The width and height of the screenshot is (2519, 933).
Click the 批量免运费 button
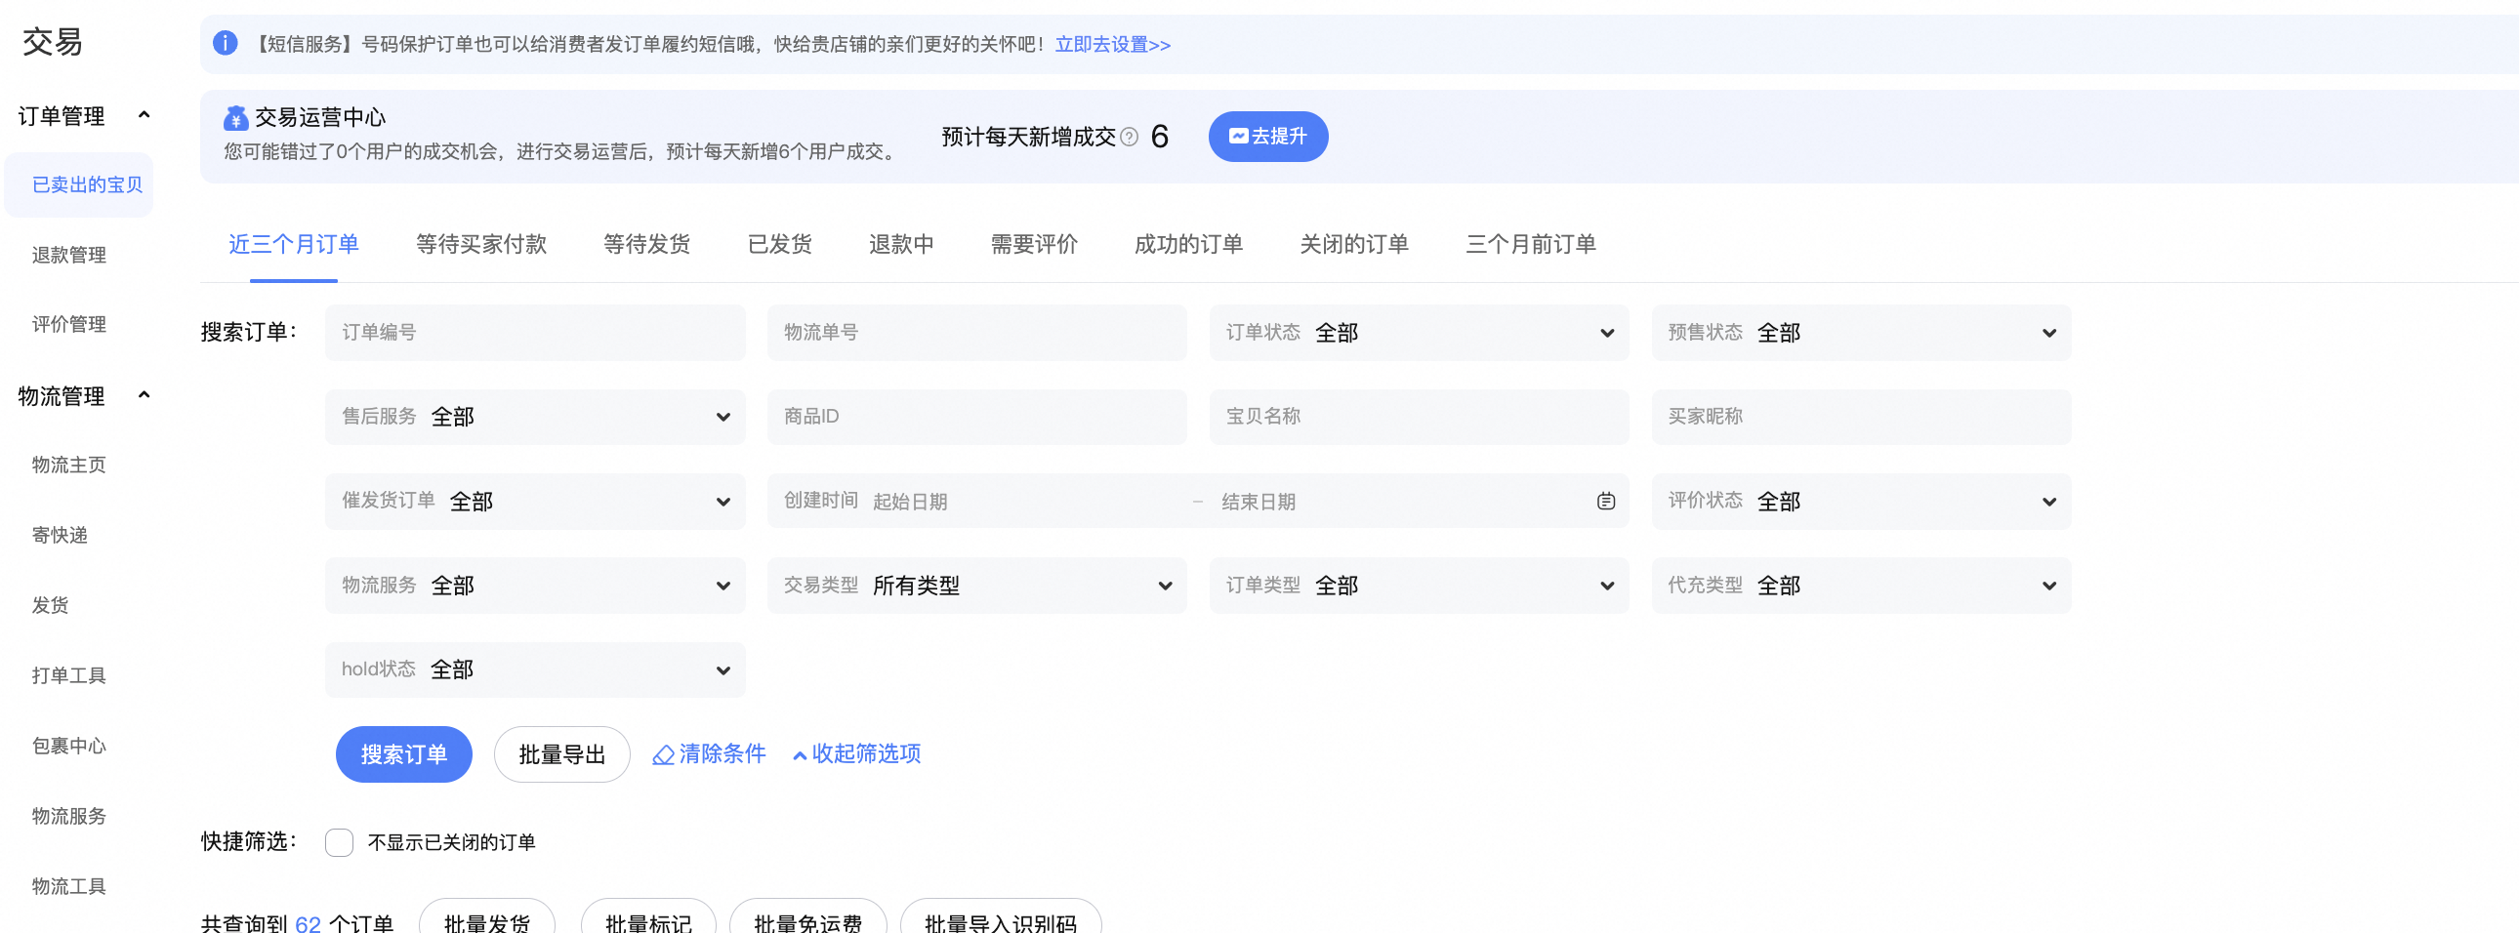tap(807, 918)
